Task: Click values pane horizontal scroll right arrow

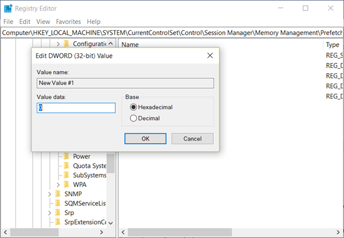Action: click(338, 232)
